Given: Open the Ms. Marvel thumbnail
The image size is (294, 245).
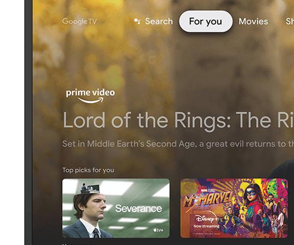Looking at the screenshot, I should [234, 208].
